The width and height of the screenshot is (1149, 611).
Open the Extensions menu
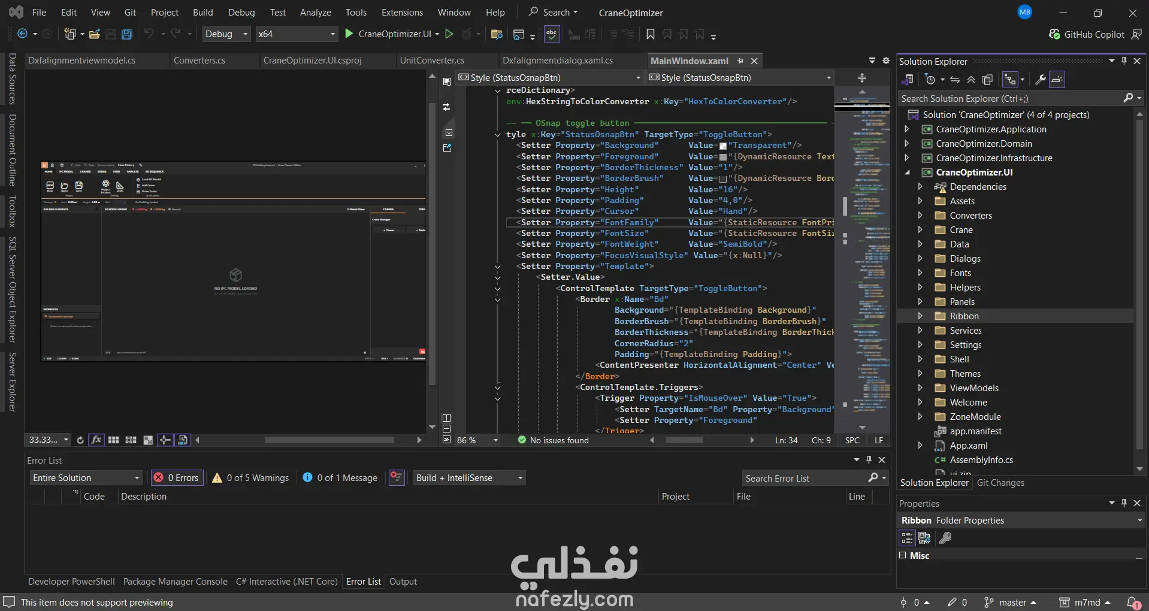point(402,12)
